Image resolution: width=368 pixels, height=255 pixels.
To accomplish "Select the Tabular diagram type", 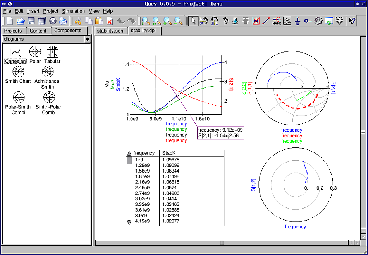I will [52, 52].
